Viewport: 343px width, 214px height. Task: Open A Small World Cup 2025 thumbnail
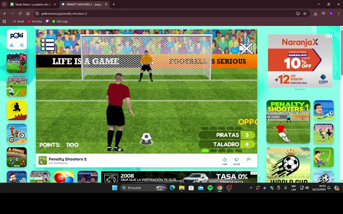pos(17,157)
